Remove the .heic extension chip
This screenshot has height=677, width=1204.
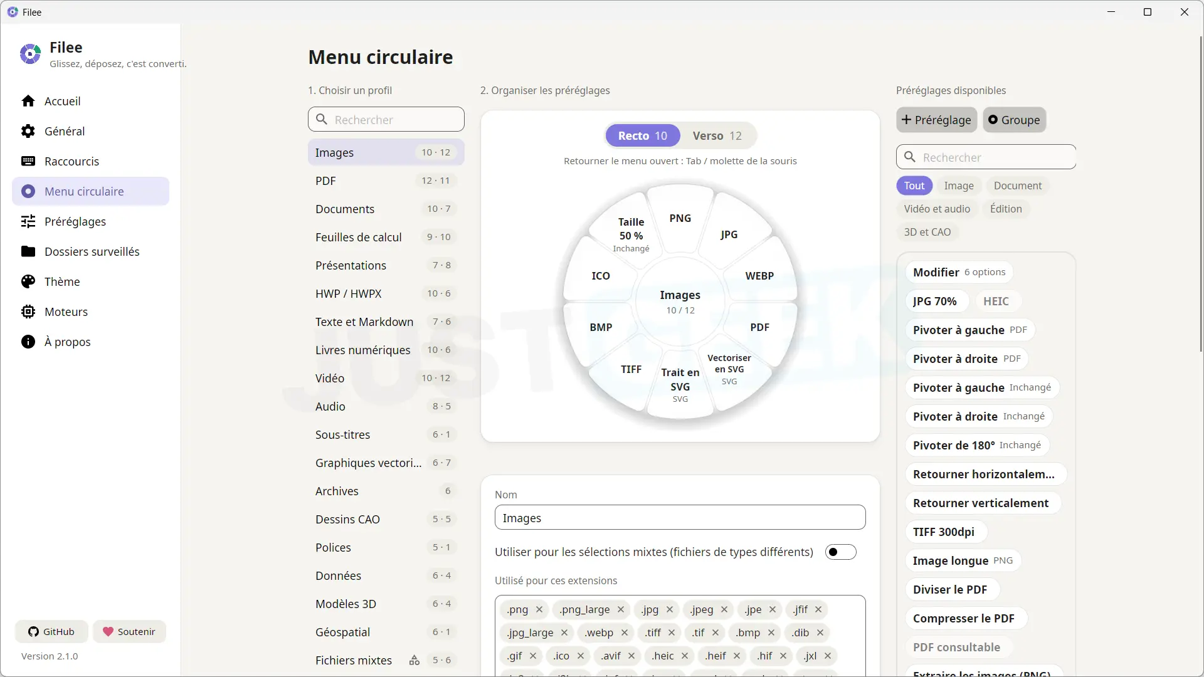pyautogui.click(x=685, y=656)
